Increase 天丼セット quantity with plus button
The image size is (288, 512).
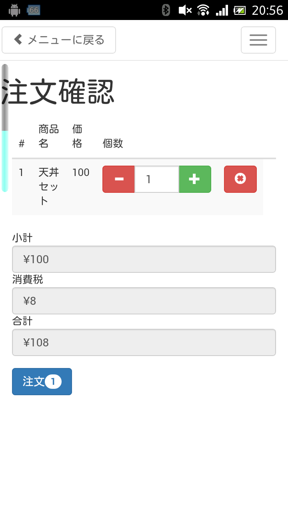tap(195, 179)
